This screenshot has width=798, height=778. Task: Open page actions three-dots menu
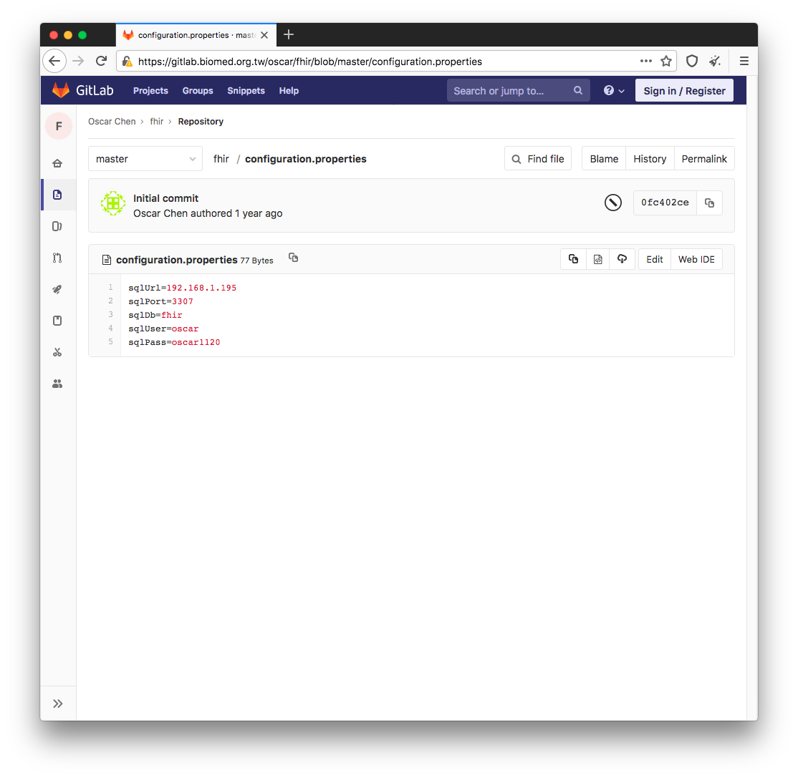click(x=646, y=61)
